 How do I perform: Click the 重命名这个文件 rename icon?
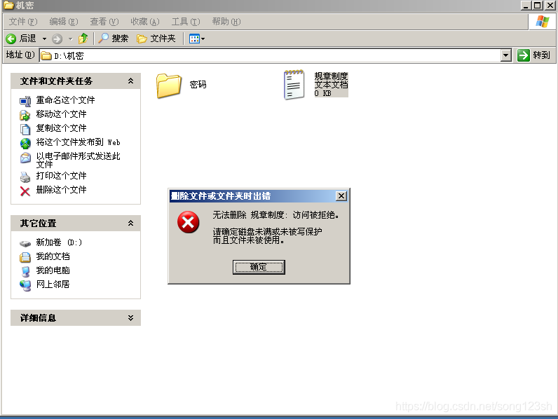coord(25,101)
